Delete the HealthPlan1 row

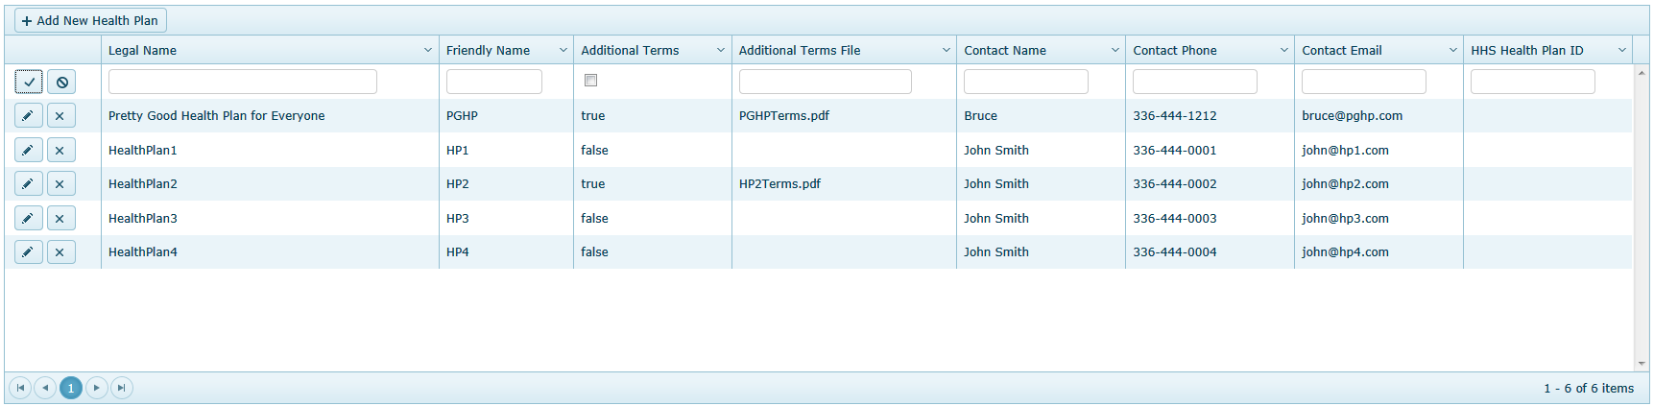pos(60,151)
